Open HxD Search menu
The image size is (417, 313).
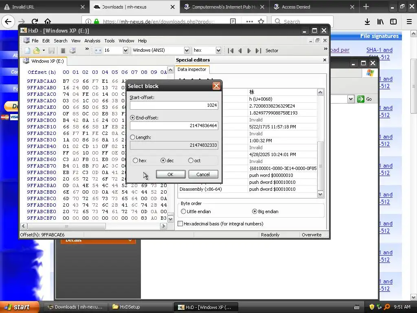point(61,41)
